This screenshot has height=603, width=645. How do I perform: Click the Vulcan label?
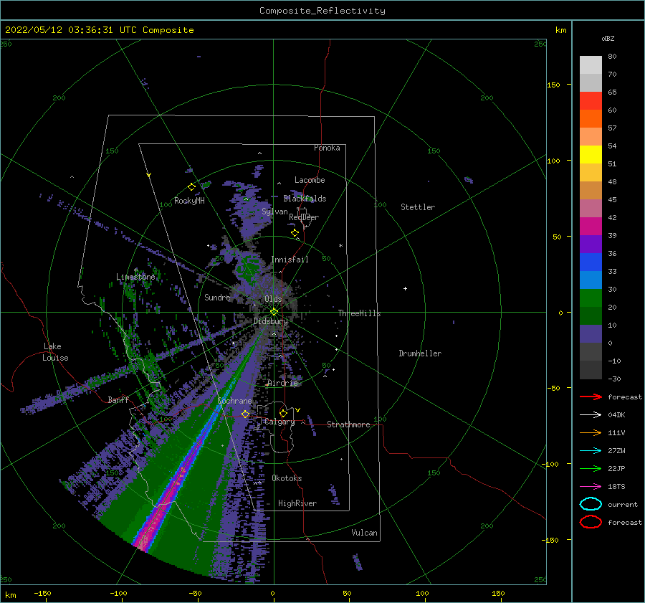pos(365,533)
